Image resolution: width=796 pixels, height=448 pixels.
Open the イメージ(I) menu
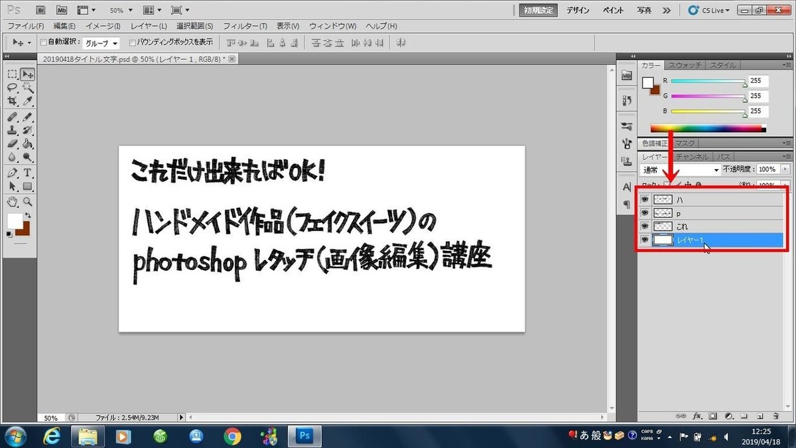point(103,26)
